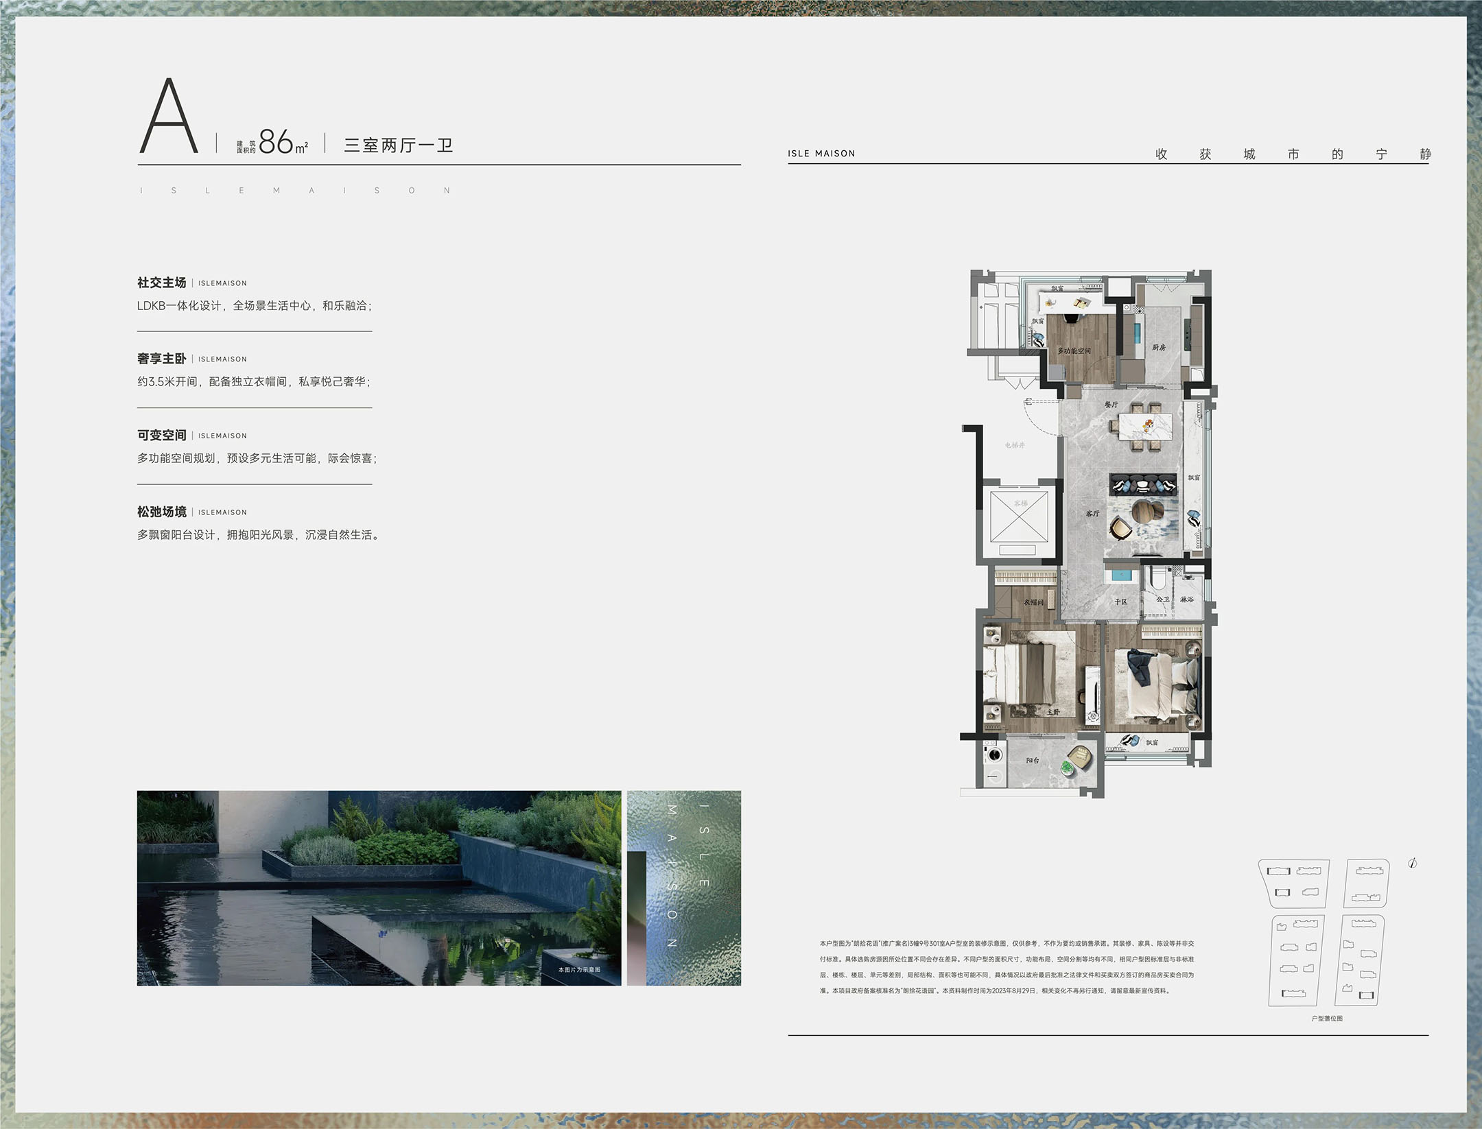1482x1129 pixels.
Task: Click the compass north arrow icon
Action: click(1412, 863)
